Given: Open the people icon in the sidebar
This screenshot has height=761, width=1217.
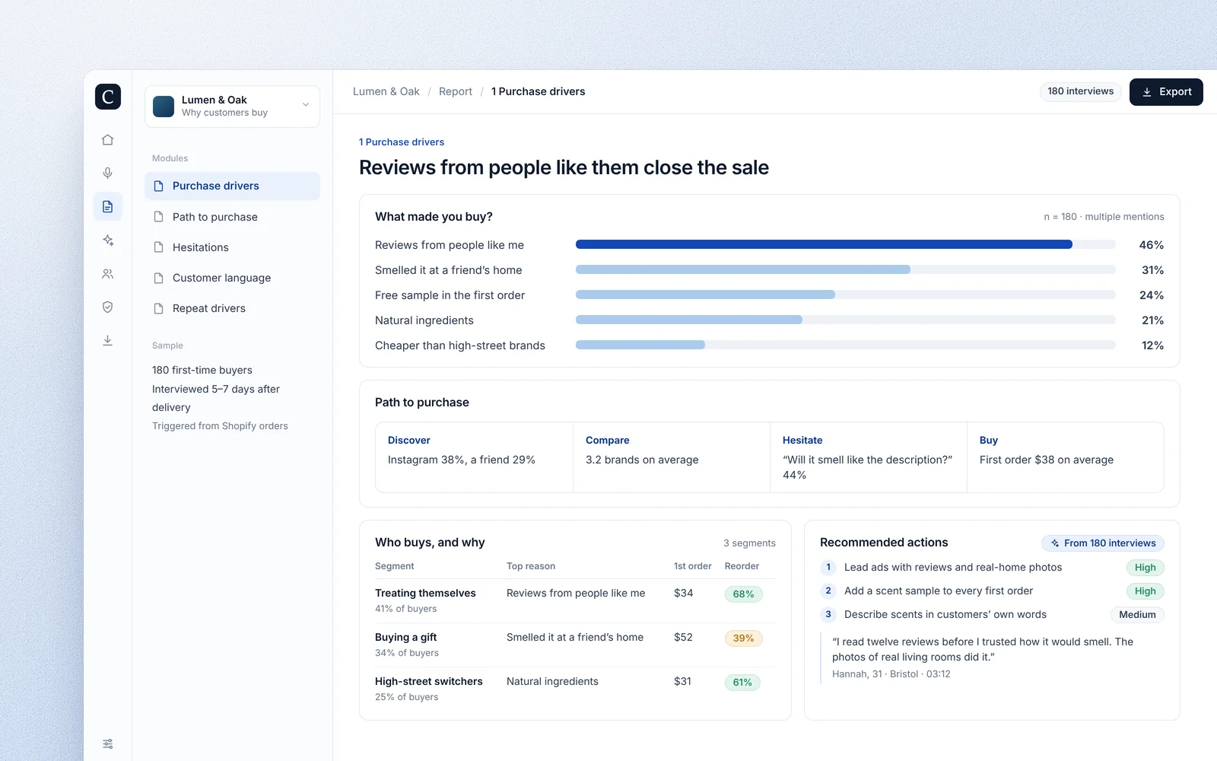Looking at the screenshot, I should click(108, 274).
